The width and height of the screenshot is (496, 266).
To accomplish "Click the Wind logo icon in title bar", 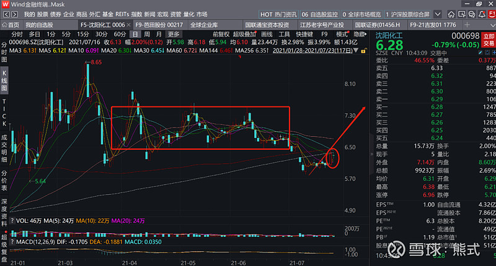I will [5, 4].
